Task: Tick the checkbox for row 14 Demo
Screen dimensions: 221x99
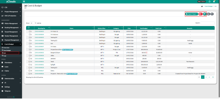Action: coord(29,70)
